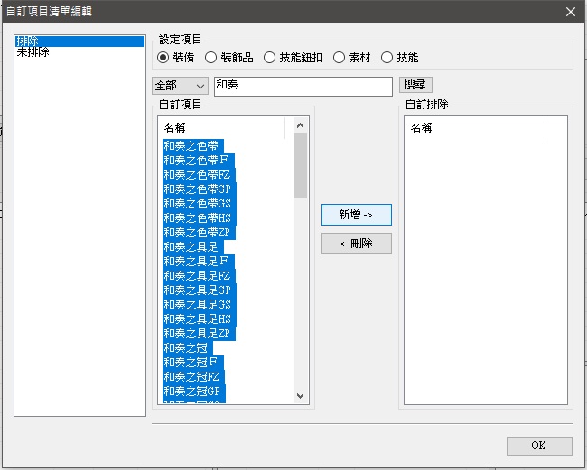
Task: Select the item 和奏之具足
Action: (x=193, y=247)
